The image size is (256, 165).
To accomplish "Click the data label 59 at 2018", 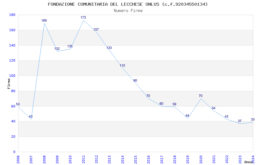I will tap(174, 104).
